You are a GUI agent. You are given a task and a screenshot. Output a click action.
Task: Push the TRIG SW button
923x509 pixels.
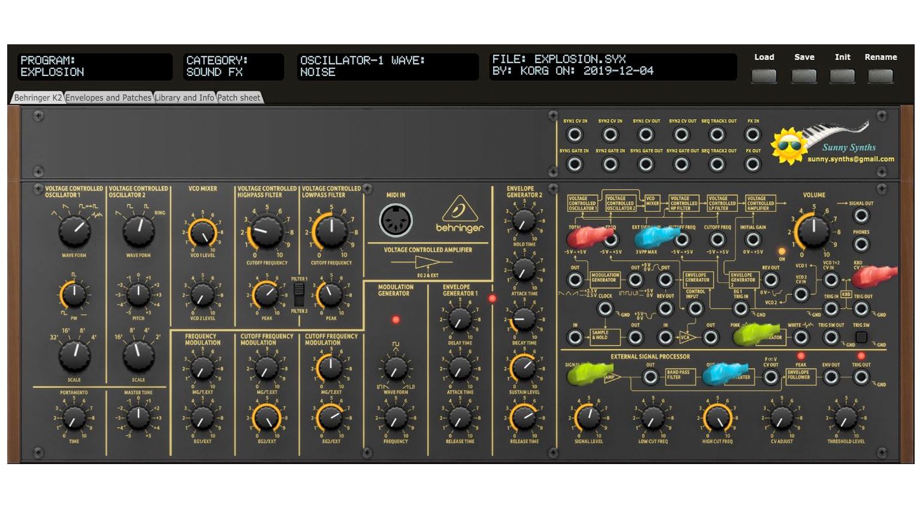(x=861, y=338)
